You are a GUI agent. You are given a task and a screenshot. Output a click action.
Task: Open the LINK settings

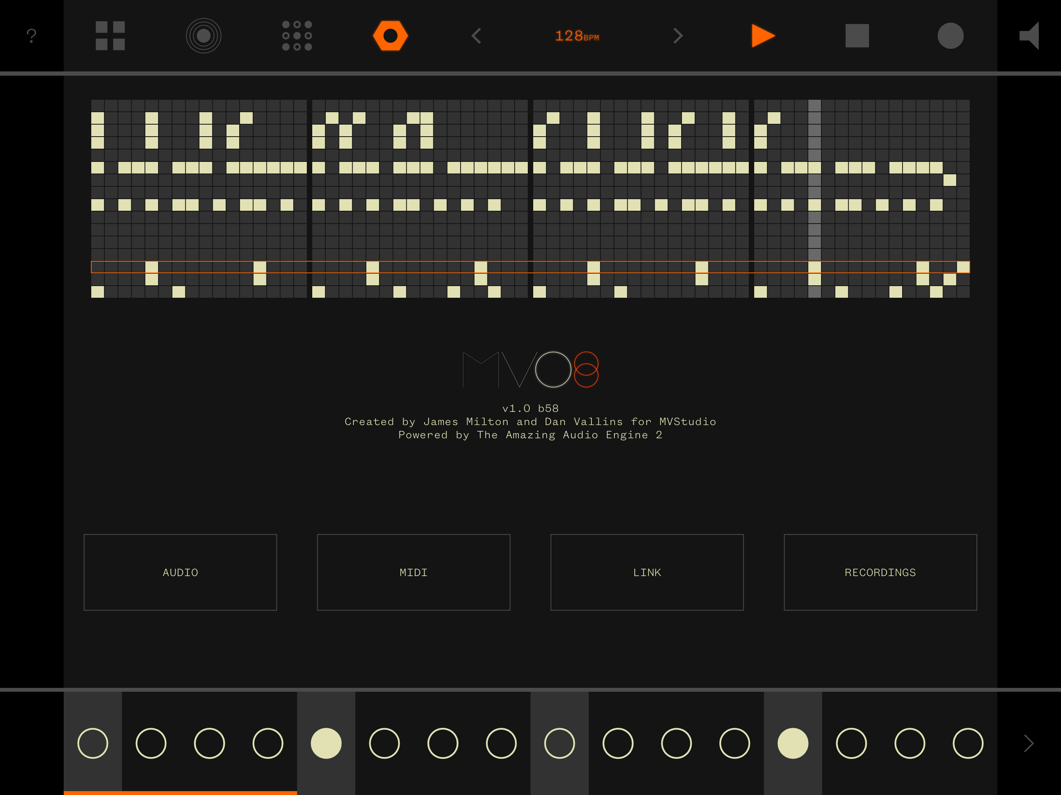coord(647,572)
